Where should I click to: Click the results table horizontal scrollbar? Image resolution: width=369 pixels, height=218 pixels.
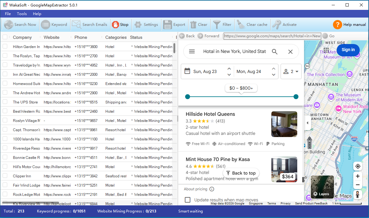pyautogui.click(x=30, y=202)
